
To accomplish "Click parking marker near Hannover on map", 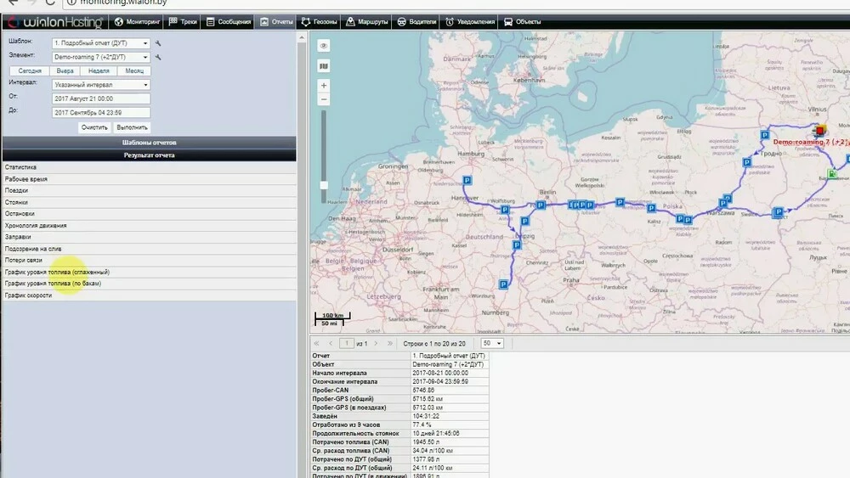I will click(x=467, y=180).
